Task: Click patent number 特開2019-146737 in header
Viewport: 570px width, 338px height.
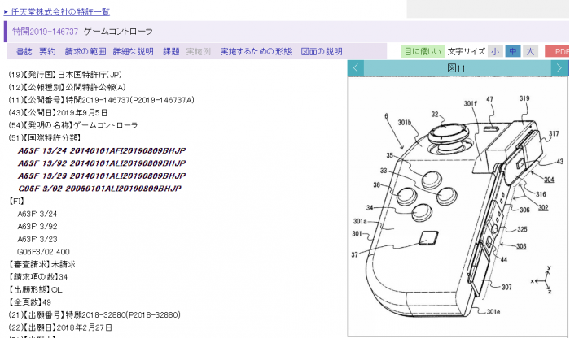Action: pos(46,31)
